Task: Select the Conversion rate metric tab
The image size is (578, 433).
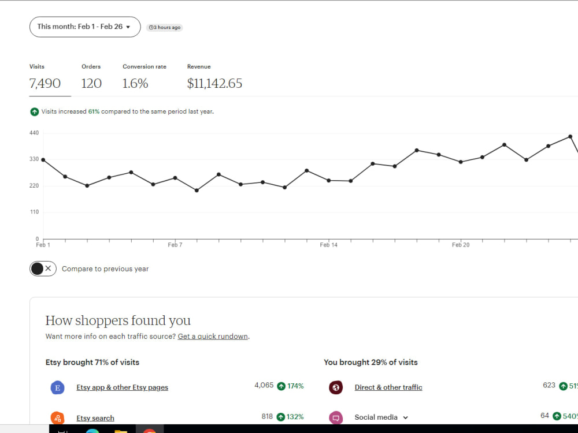Action: tap(144, 78)
